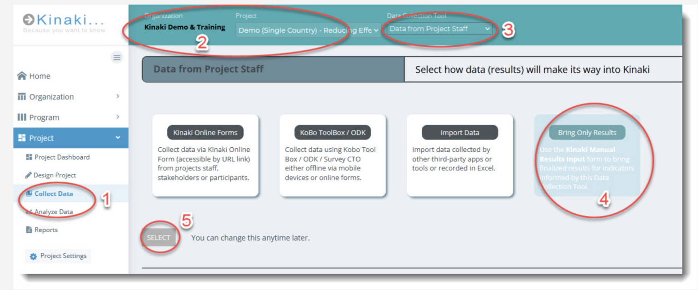Viewport: 698px width, 290px height.
Task: Click the Kinaki logo icon
Action: [28, 19]
